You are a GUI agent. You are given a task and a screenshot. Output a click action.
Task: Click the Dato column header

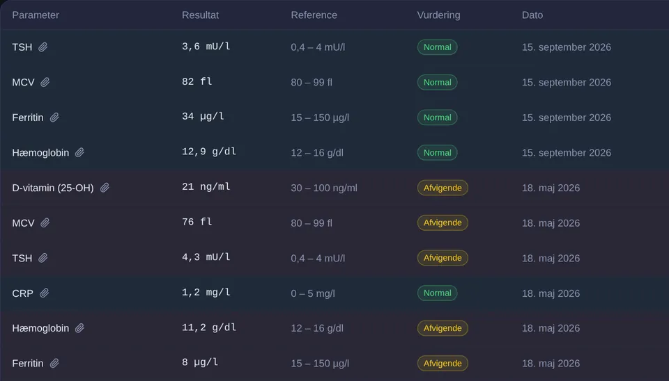click(x=532, y=15)
